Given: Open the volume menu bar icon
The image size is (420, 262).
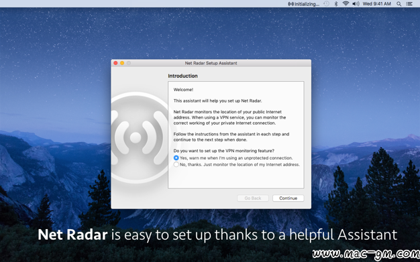Looking at the screenshot, I should [356, 4].
